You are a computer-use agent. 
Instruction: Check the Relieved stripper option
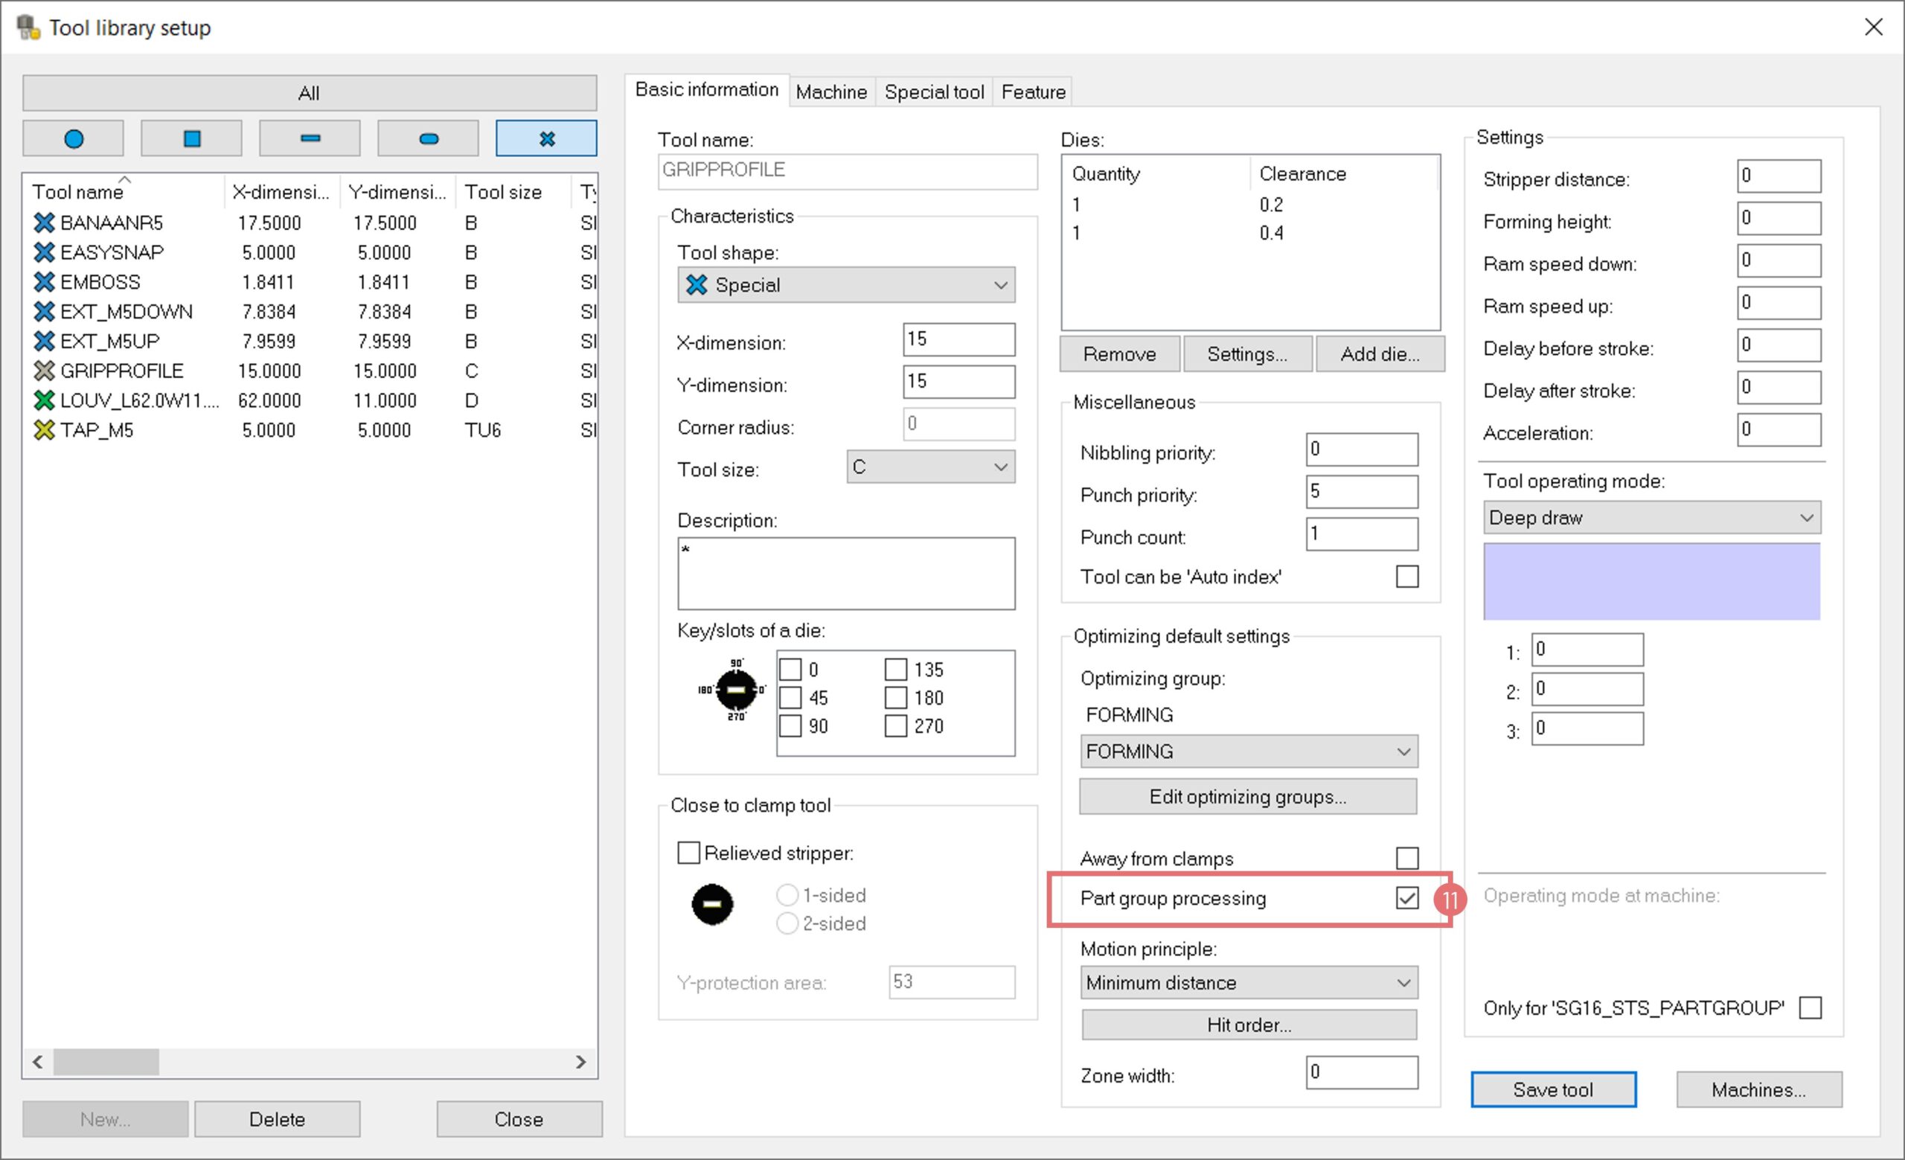[x=688, y=853]
